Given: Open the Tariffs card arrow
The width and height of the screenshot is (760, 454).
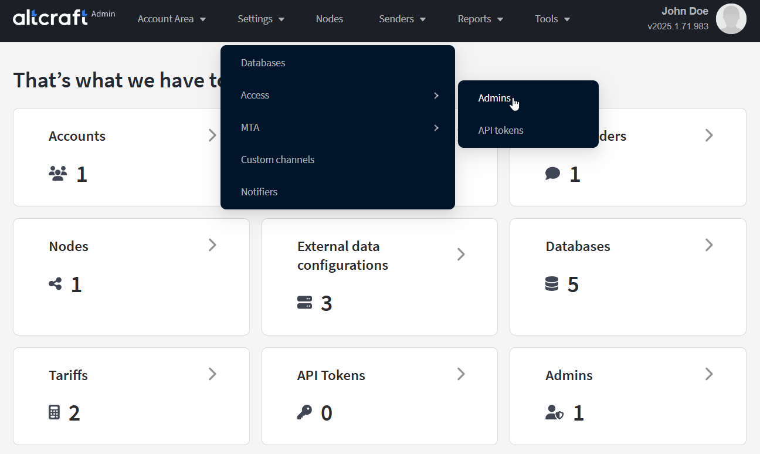Looking at the screenshot, I should pos(212,374).
